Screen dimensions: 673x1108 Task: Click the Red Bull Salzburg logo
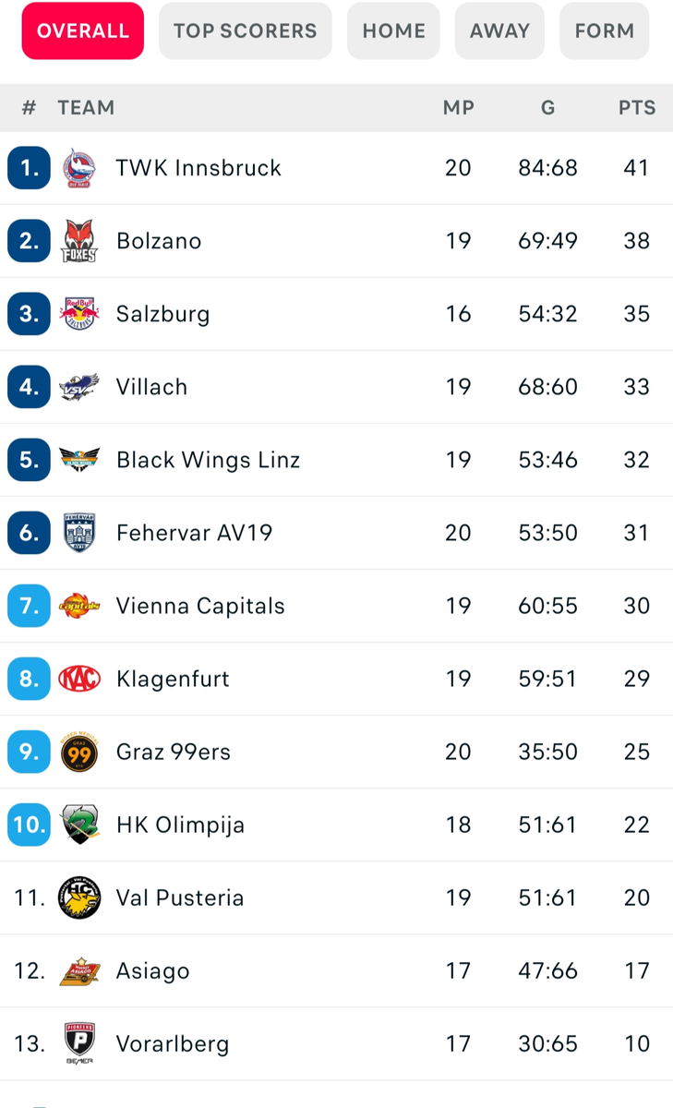coord(79,314)
